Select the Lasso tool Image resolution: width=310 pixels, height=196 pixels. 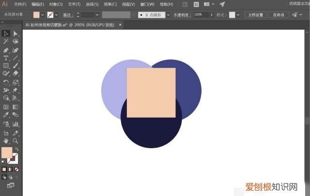pos(15,42)
